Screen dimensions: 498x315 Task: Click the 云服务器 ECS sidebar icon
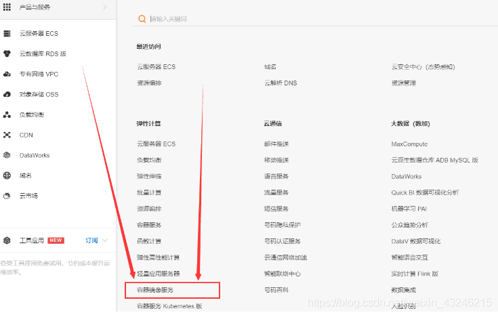tap(7, 33)
